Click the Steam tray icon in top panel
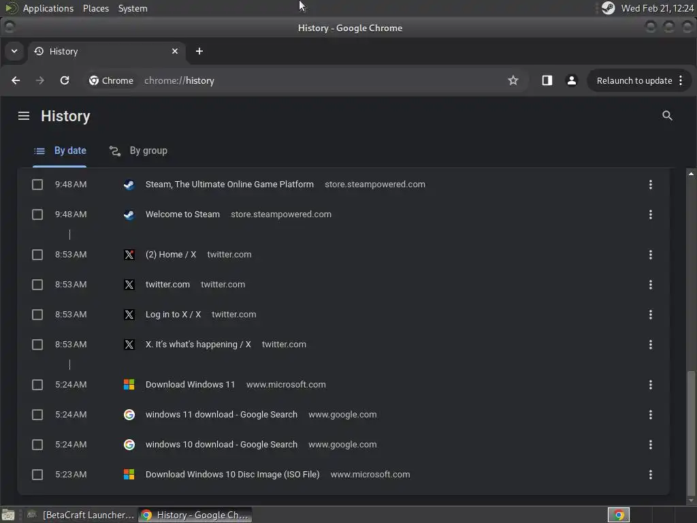Image resolution: width=697 pixels, height=523 pixels. click(608, 8)
